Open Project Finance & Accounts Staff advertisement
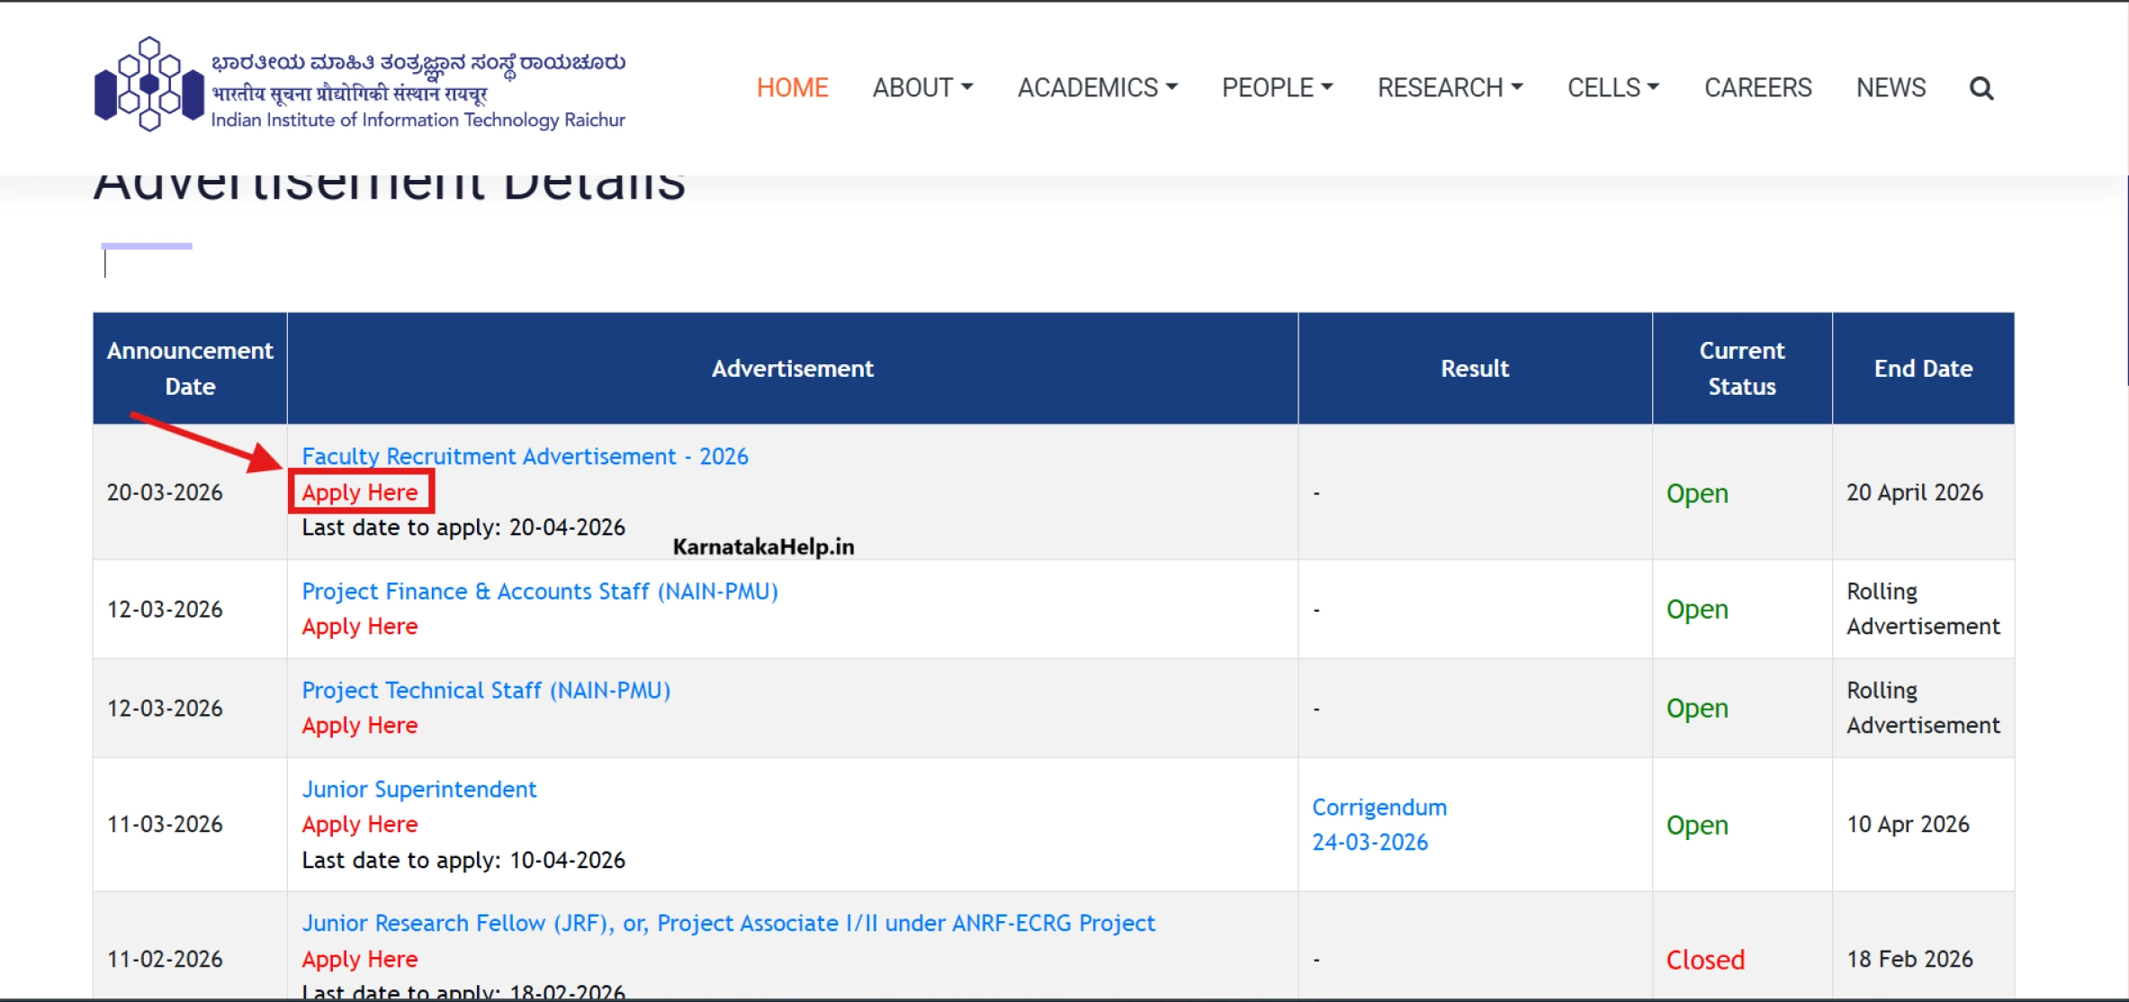 (539, 591)
